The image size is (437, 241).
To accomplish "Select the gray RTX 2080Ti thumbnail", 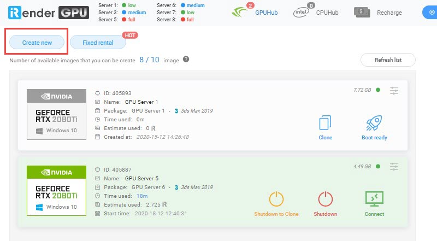I will point(57,114).
